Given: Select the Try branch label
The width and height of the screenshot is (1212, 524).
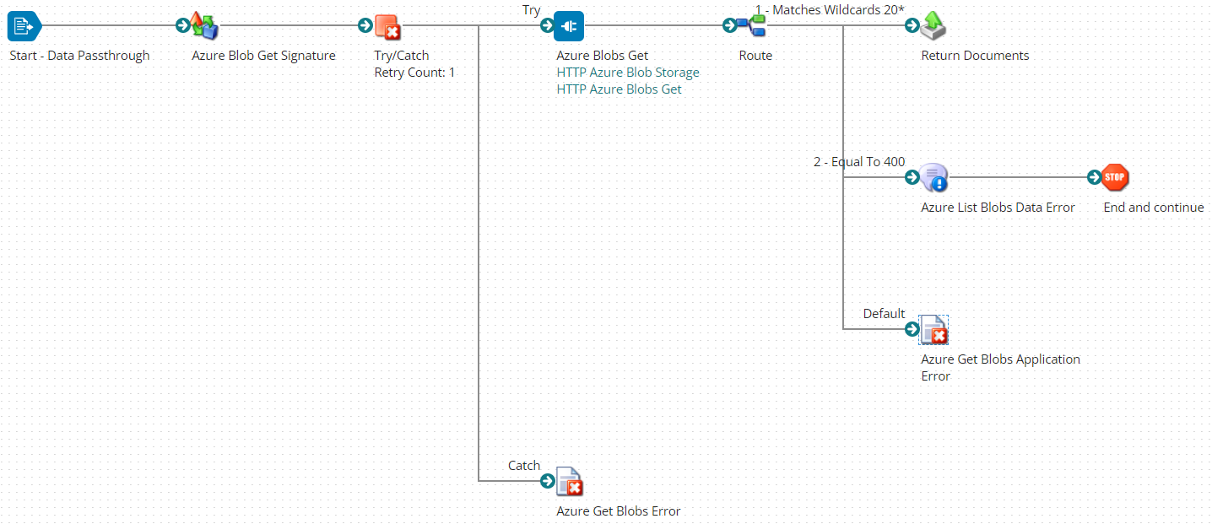Looking at the screenshot, I should click(x=531, y=10).
